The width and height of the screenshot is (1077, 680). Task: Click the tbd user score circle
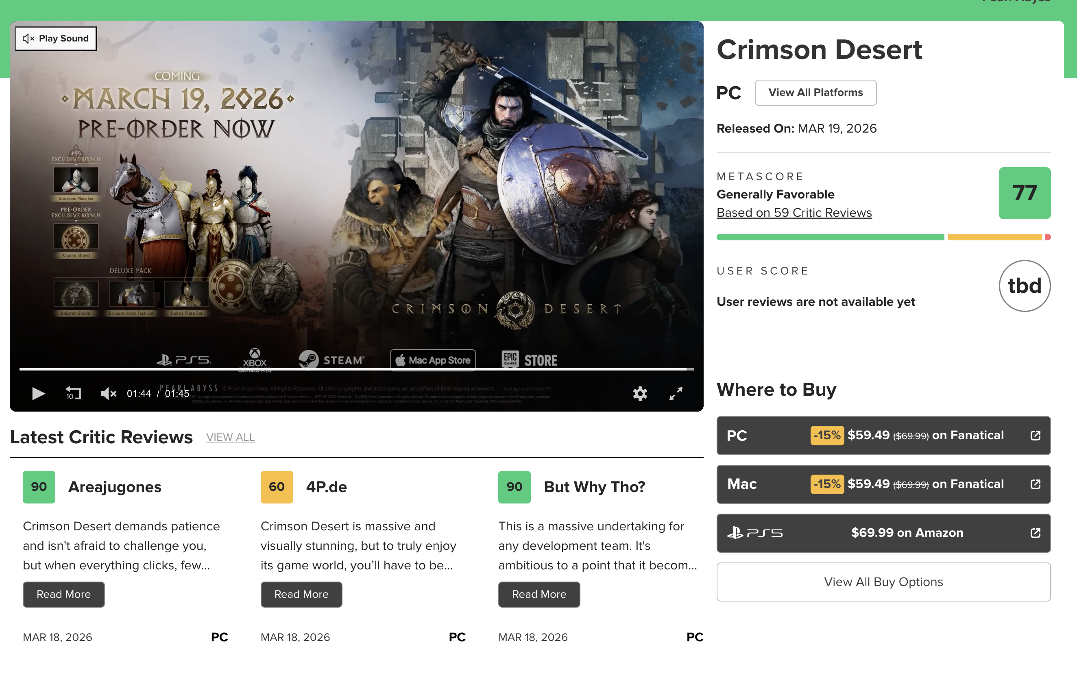(1024, 286)
